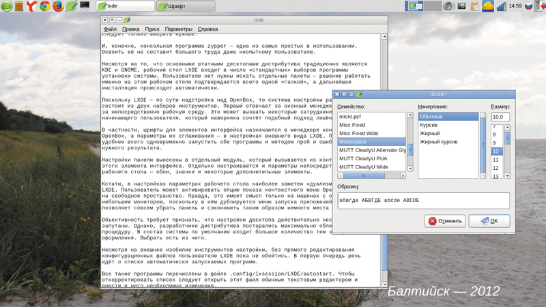Open the terminal monitor icon in panel
The height and width of the screenshot is (307, 546).
coord(85,5)
